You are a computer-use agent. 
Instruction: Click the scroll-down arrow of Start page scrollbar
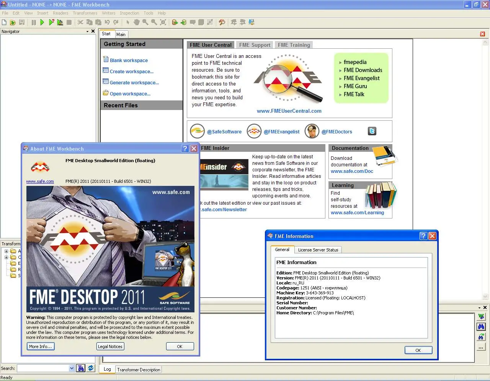click(485, 297)
